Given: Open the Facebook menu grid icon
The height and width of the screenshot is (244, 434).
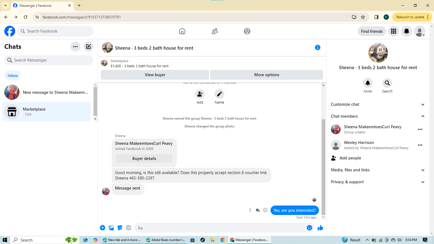Looking at the screenshot, I should (x=394, y=31).
